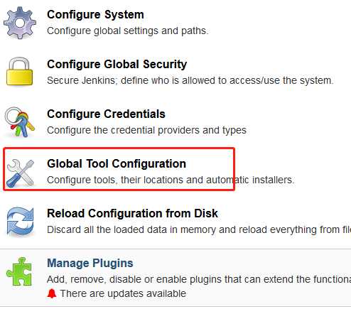Click "Configure global settings and paths" description
Screen dimensions: 351x309
pos(128,31)
